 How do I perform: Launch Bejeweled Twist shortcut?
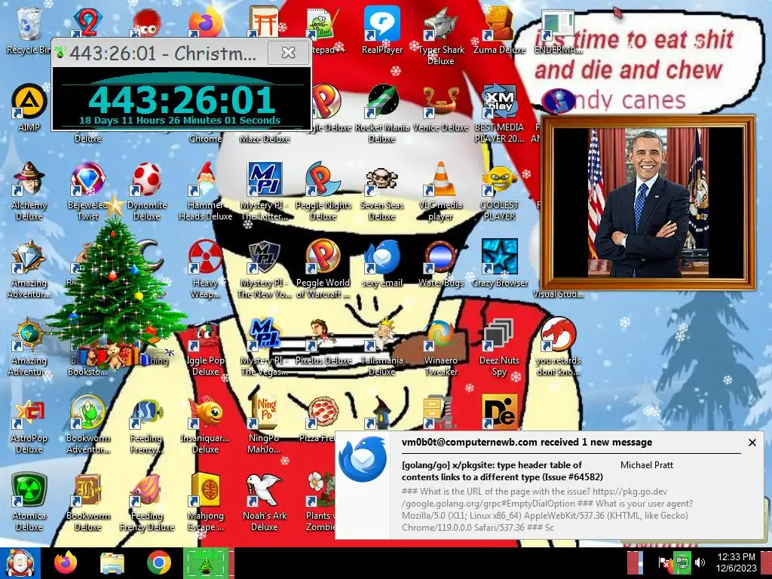87,191
